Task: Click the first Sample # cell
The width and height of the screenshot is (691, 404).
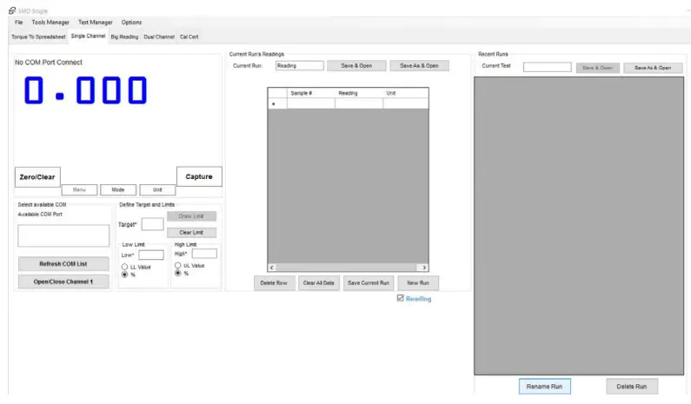Action: pos(311,103)
